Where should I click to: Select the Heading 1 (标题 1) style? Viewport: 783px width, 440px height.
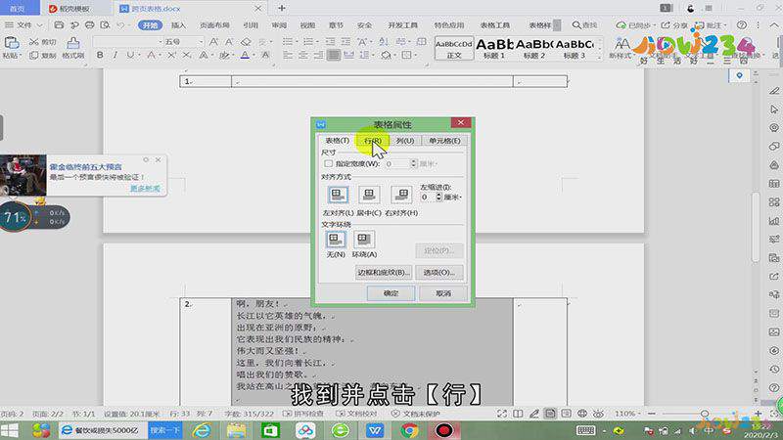tap(494, 49)
